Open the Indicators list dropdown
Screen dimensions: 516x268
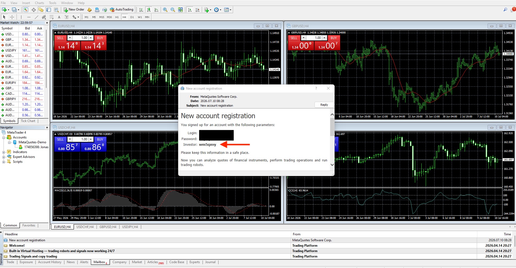pos(210,10)
